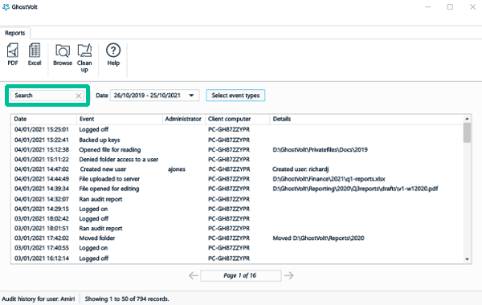Click the scrollbar up arrow

467,119
